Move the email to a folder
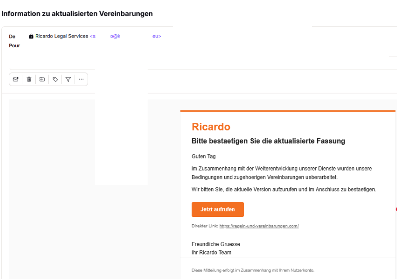 tap(42, 79)
